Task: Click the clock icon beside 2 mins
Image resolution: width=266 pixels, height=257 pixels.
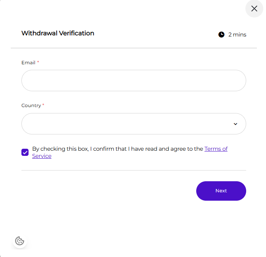Action: (x=221, y=35)
